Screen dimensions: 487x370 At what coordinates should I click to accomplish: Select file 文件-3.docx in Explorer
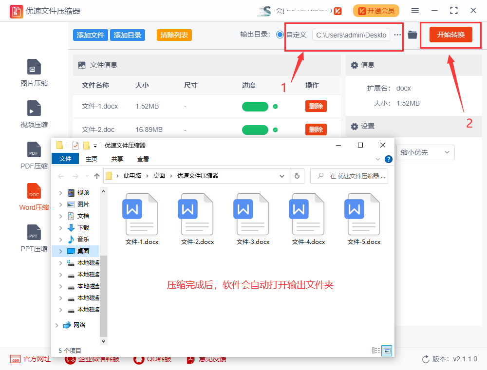click(253, 219)
